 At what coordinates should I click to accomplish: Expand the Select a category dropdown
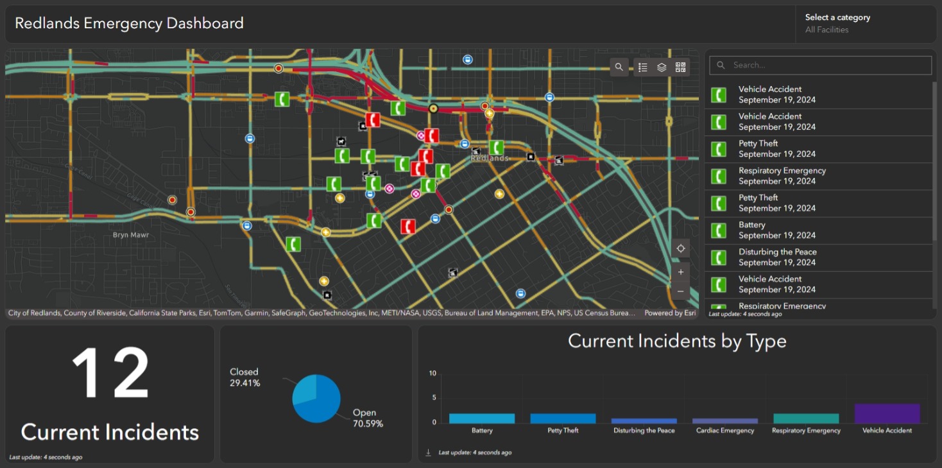(865, 24)
